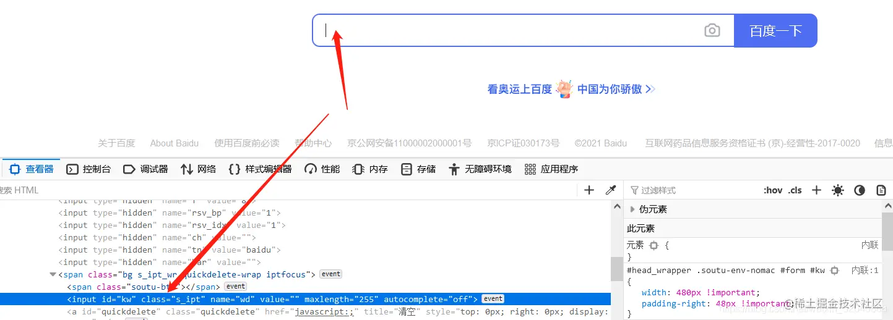
Task: Click the markup panel vertical scrollbar thumb
Action: 616,269
